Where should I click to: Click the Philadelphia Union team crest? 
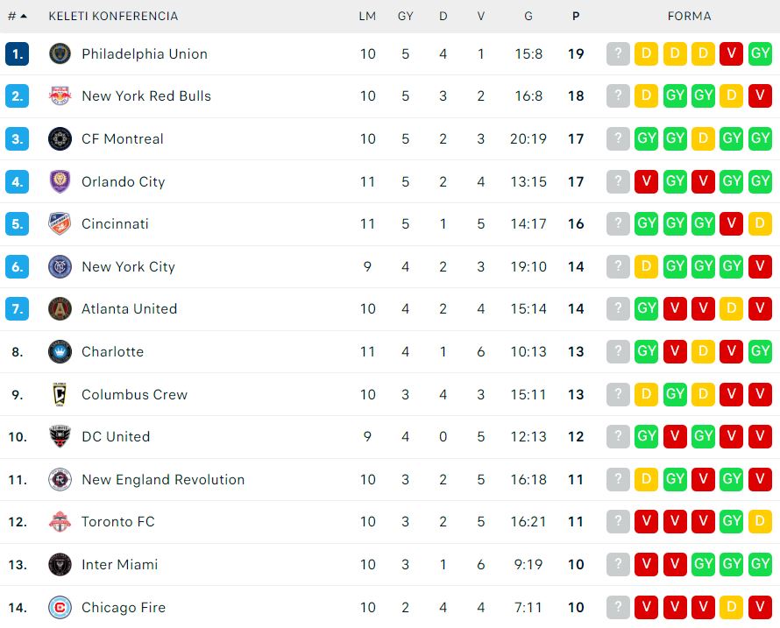(x=60, y=53)
